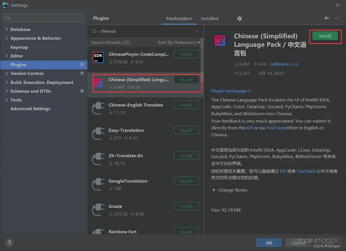The height and width of the screenshot is (251, 346).
Task: Click the project-level marker beside Version Control
Action: pyautogui.click(x=82, y=73)
